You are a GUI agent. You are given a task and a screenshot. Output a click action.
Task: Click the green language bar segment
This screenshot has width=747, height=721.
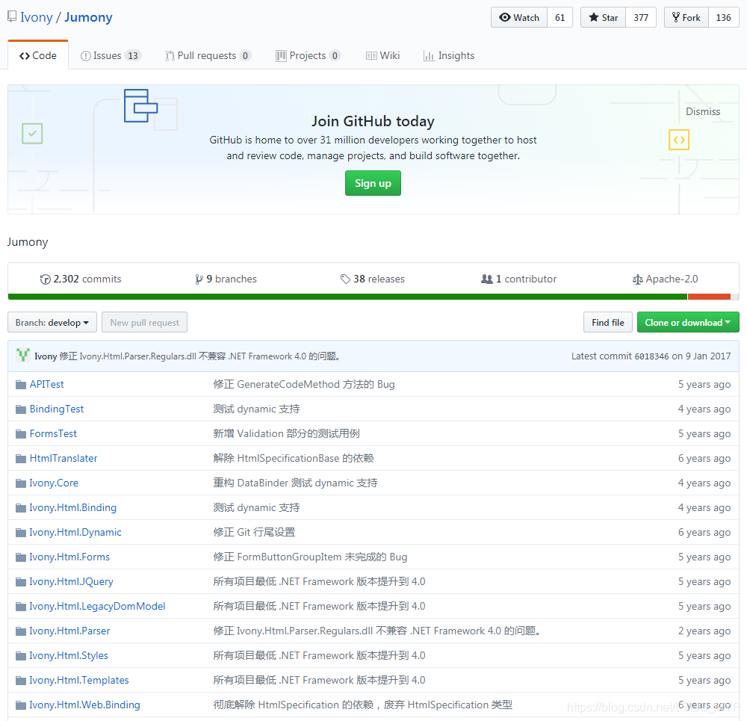(348, 297)
